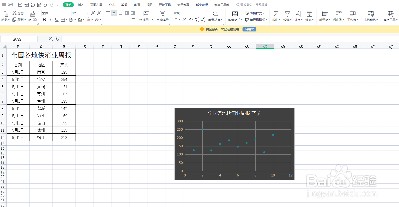Cut selection with the 剪切 scissors
The image size is (399, 207).
point(18,13)
